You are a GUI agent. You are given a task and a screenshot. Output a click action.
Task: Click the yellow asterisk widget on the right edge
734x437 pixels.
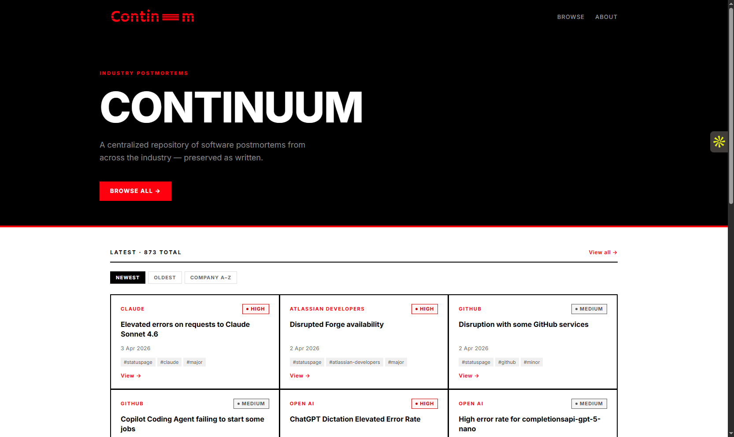coord(719,141)
